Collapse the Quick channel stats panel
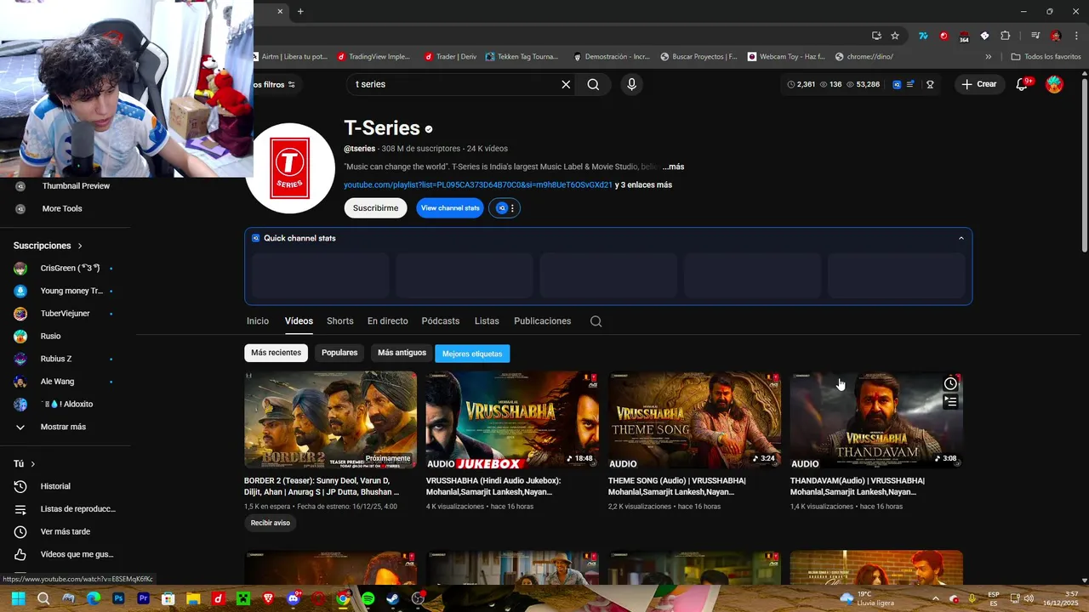Screen dimensions: 1089x612 tap(961, 238)
